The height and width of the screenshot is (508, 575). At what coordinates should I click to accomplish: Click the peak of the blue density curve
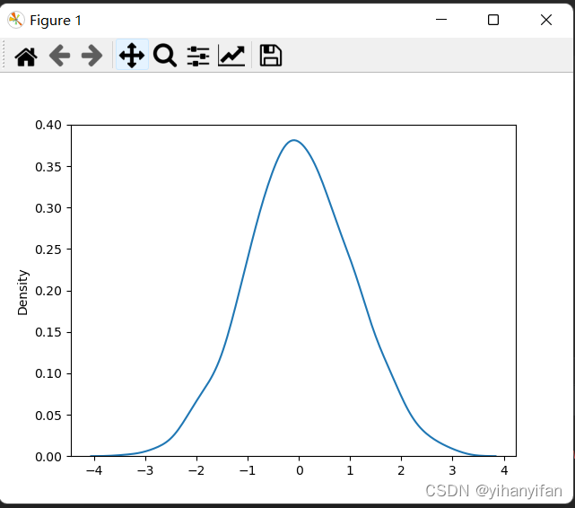coord(294,140)
